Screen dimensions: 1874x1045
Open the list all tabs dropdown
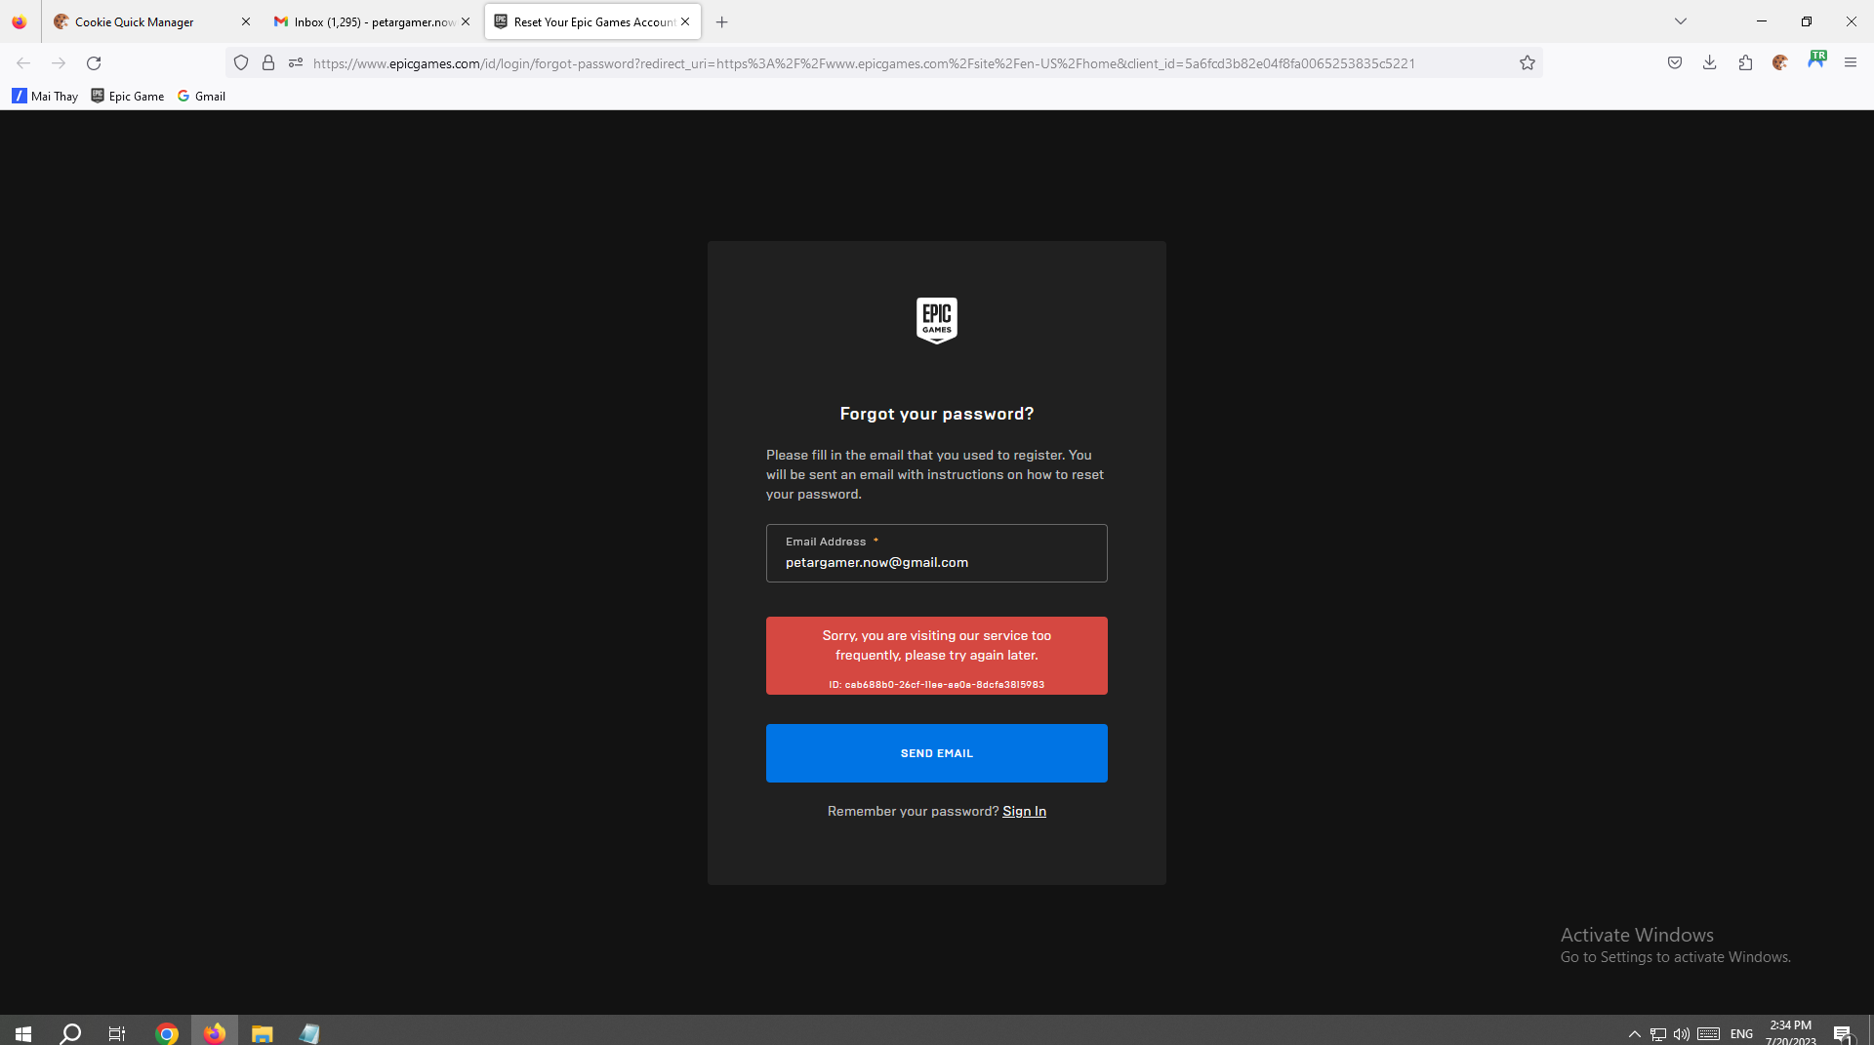click(1681, 21)
